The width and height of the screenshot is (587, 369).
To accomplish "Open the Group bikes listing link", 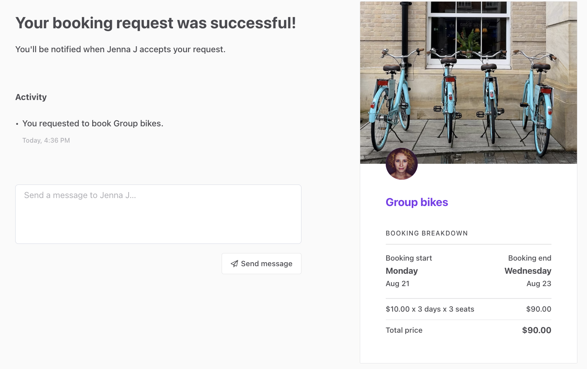I will [x=416, y=202].
